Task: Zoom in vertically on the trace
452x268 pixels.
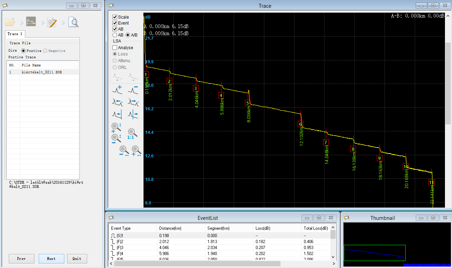Action: point(116,128)
